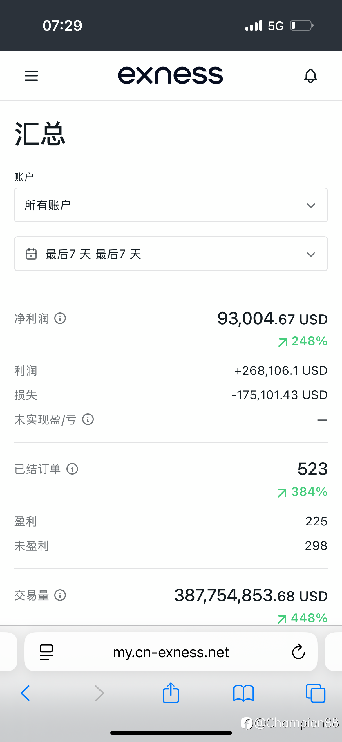The height and width of the screenshot is (742, 342).
Task: Show info for 已结订单
Action: (x=72, y=469)
